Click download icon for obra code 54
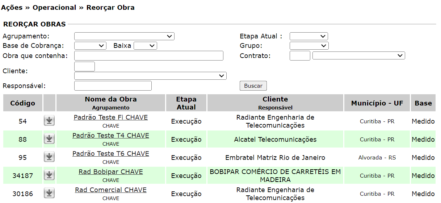Viewport: 441px width, 203px height. (x=49, y=121)
